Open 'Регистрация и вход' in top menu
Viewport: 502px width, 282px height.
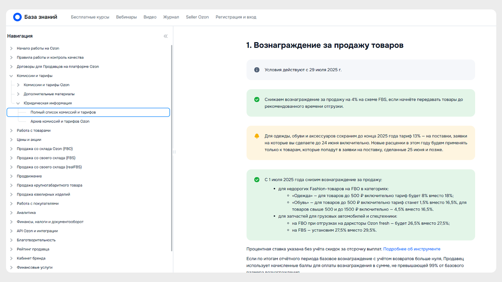click(236, 17)
